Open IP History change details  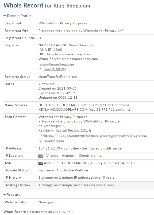(76, 178)
